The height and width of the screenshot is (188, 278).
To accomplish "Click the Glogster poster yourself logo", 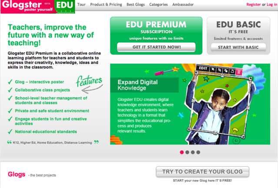I will coord(27,6).
